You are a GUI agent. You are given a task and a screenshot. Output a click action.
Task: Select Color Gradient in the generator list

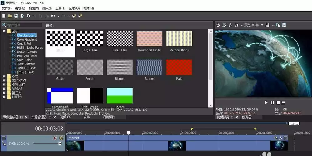click(27, 39)
